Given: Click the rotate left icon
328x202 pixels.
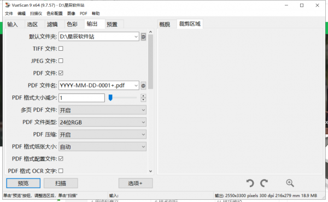Looking at the screenshot, I should pos(250,183).
